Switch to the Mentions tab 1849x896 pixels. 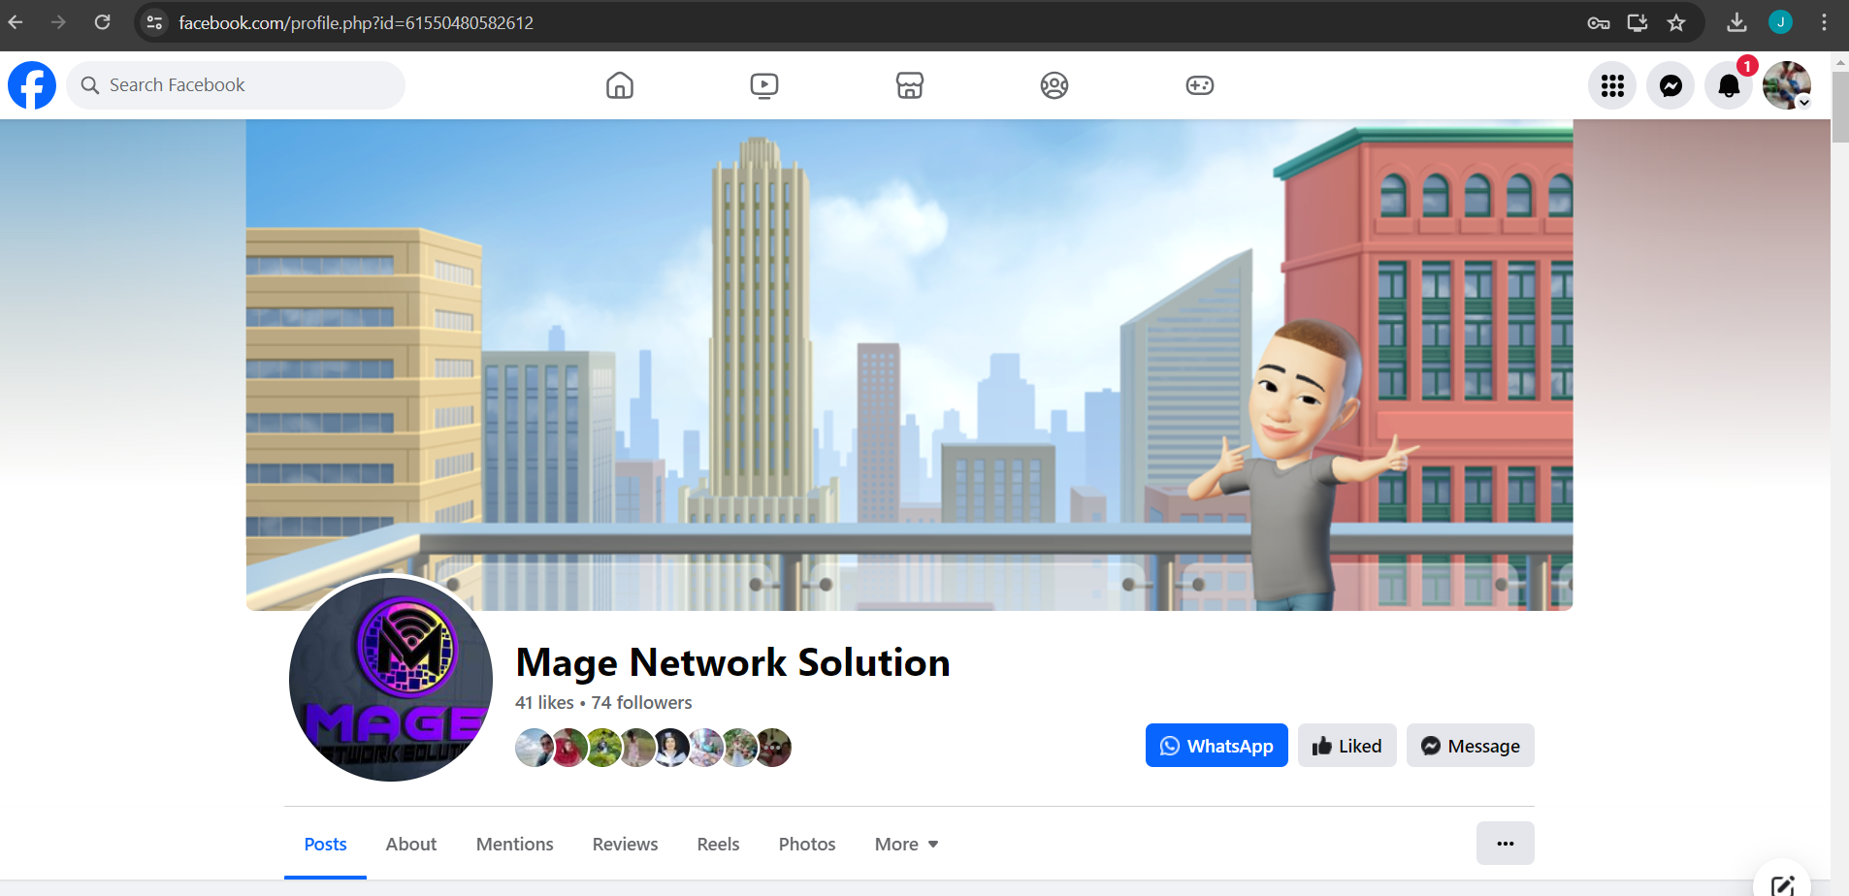coord(515,845)
